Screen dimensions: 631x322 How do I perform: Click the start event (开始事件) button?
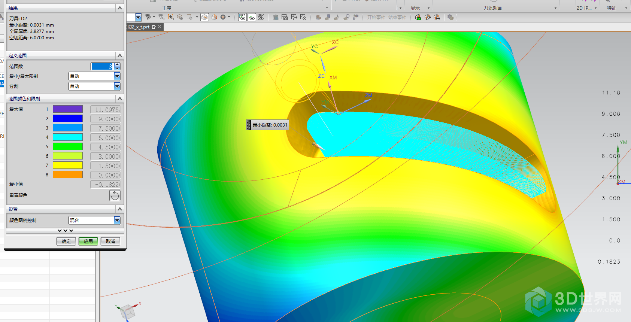click(376, 18)
